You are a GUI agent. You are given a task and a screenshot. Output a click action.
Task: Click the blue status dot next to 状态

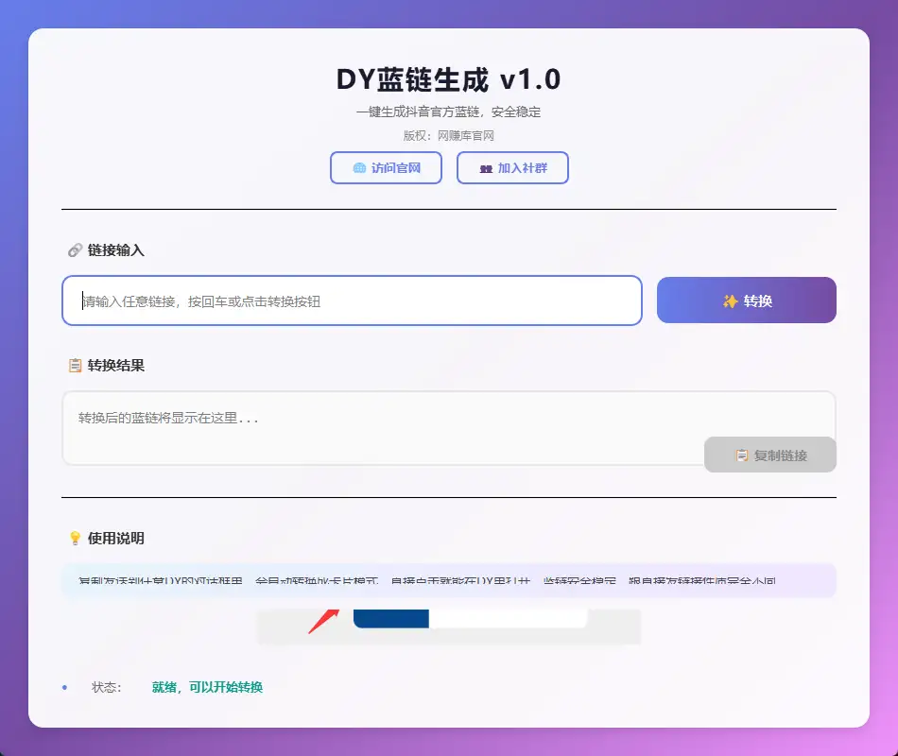pos(63,687)
